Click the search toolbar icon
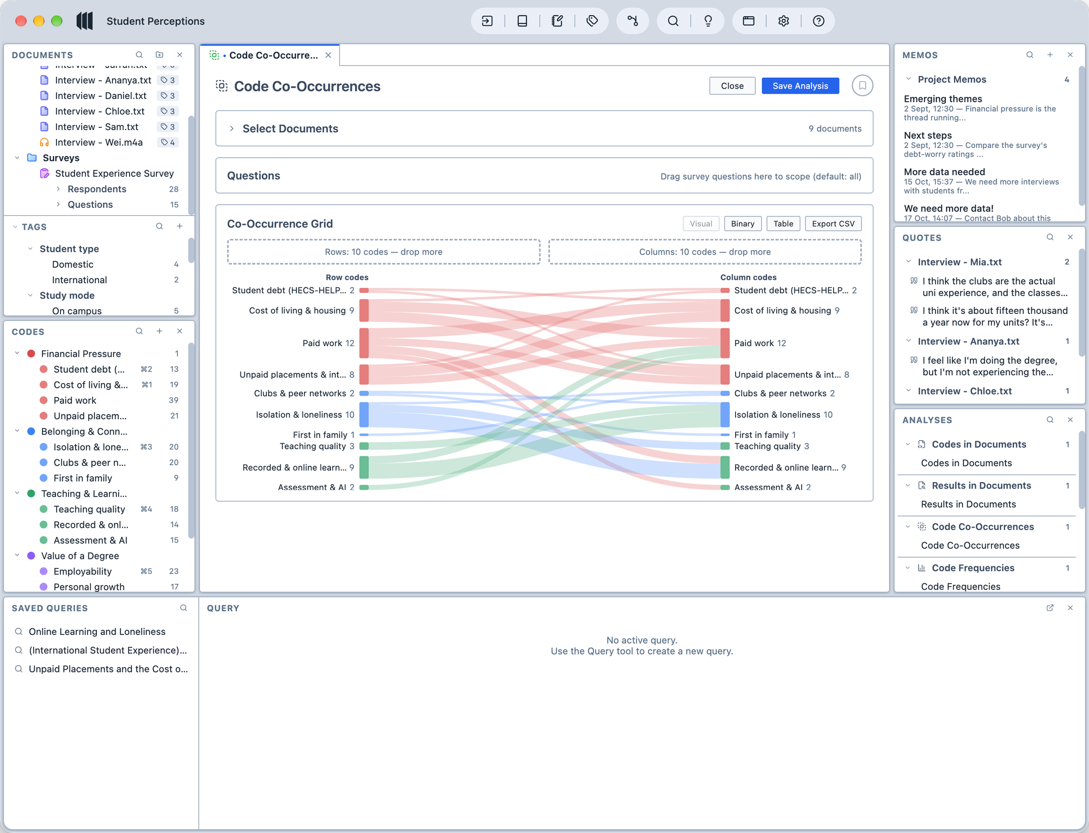The width and height of the screenshot is (1089, 833). tap(673, 21)
